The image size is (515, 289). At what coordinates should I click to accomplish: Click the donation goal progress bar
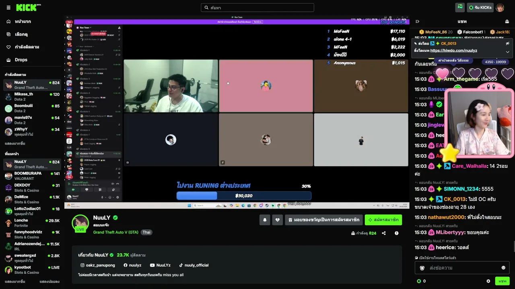tap(244, 195)
